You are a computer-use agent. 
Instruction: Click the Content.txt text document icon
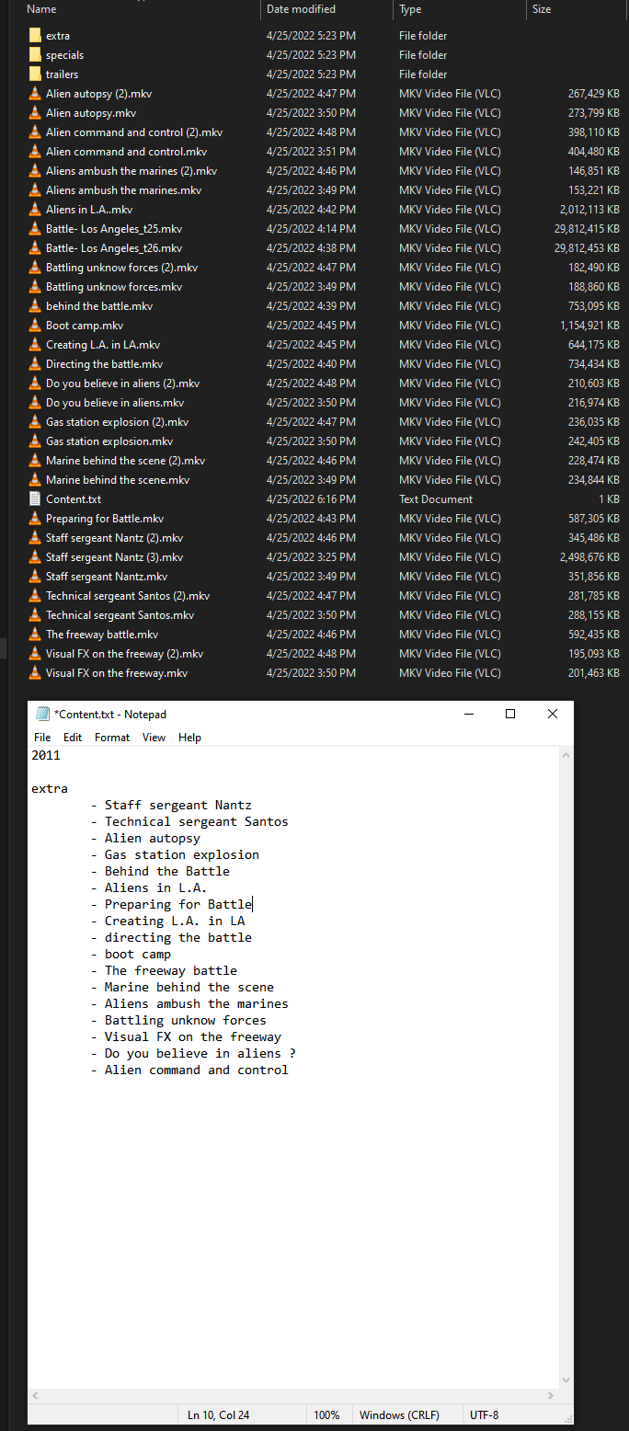(x=35, y=499)
